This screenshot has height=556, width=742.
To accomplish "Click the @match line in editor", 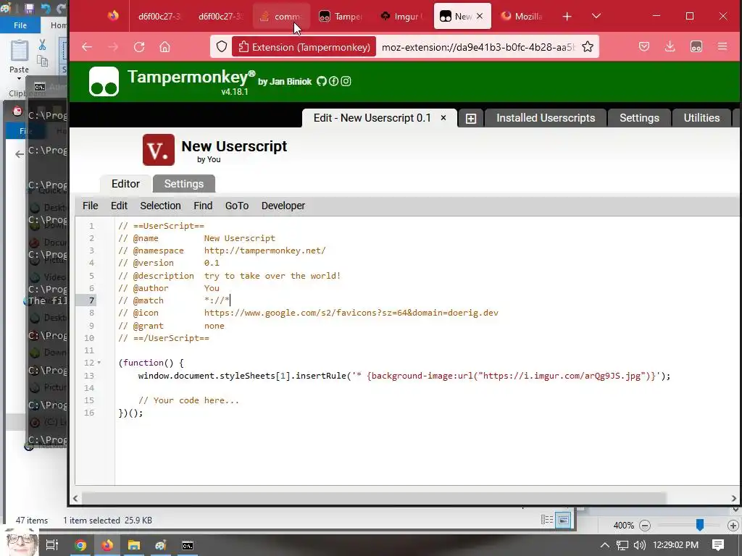I will (174, 300).
